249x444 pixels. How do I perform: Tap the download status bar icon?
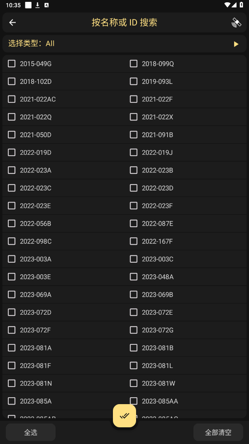point(37,5)
